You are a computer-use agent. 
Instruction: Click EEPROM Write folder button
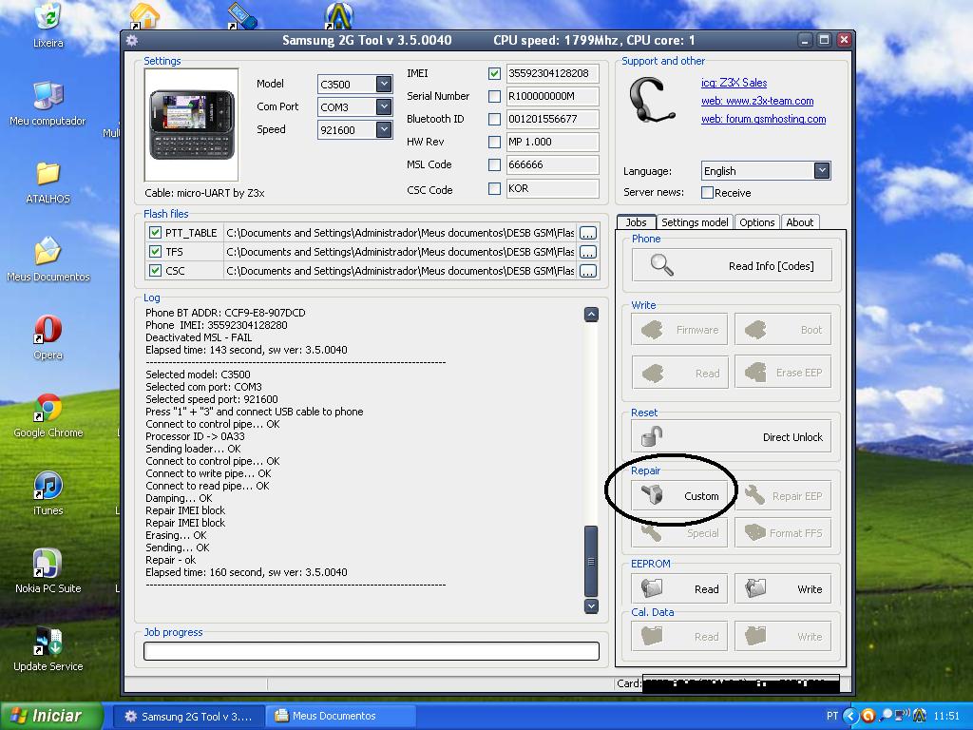(783, 588)
